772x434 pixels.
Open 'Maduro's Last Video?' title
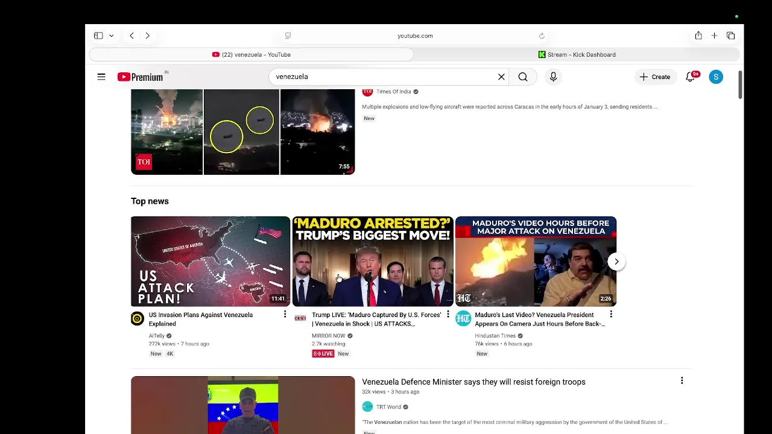[540, 319]
